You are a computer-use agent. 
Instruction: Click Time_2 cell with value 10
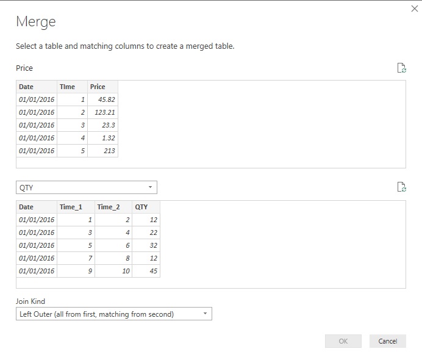tap(113, 271)
